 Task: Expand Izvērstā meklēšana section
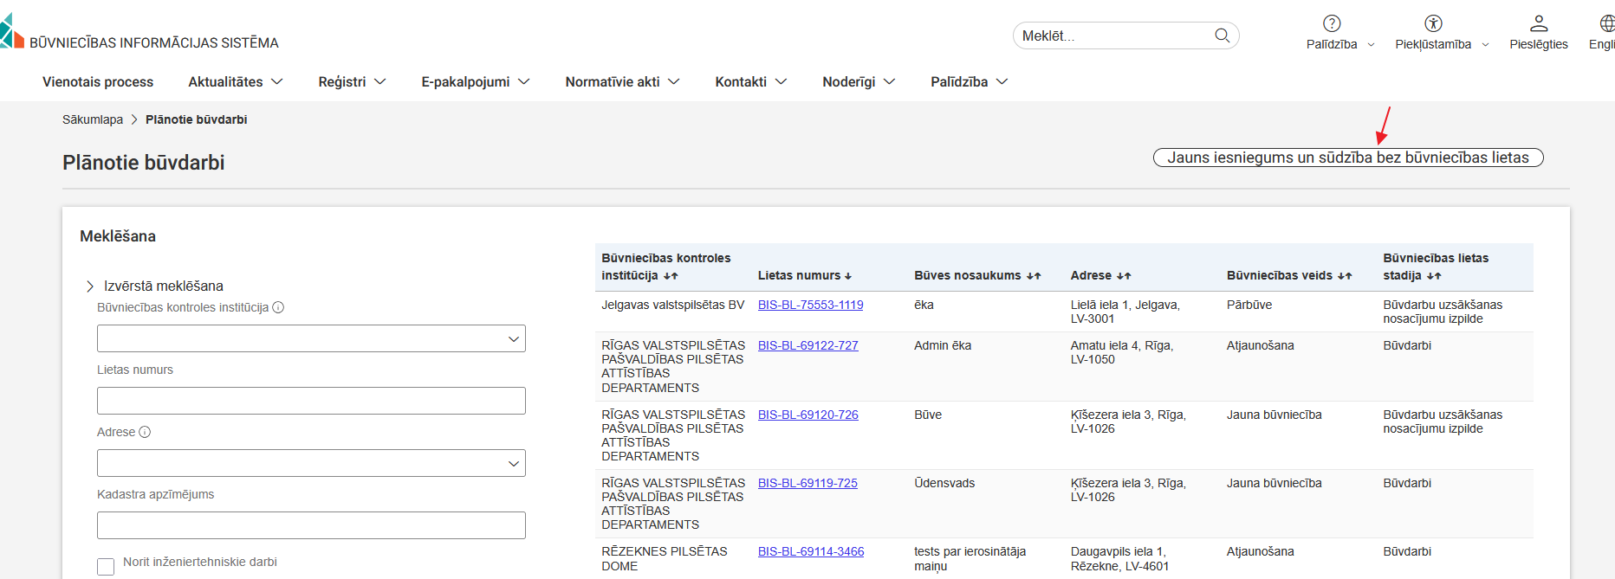coord(90,286)
